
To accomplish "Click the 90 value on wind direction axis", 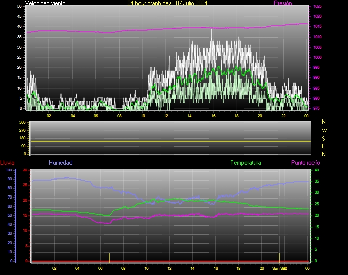I will click(23, 146).
